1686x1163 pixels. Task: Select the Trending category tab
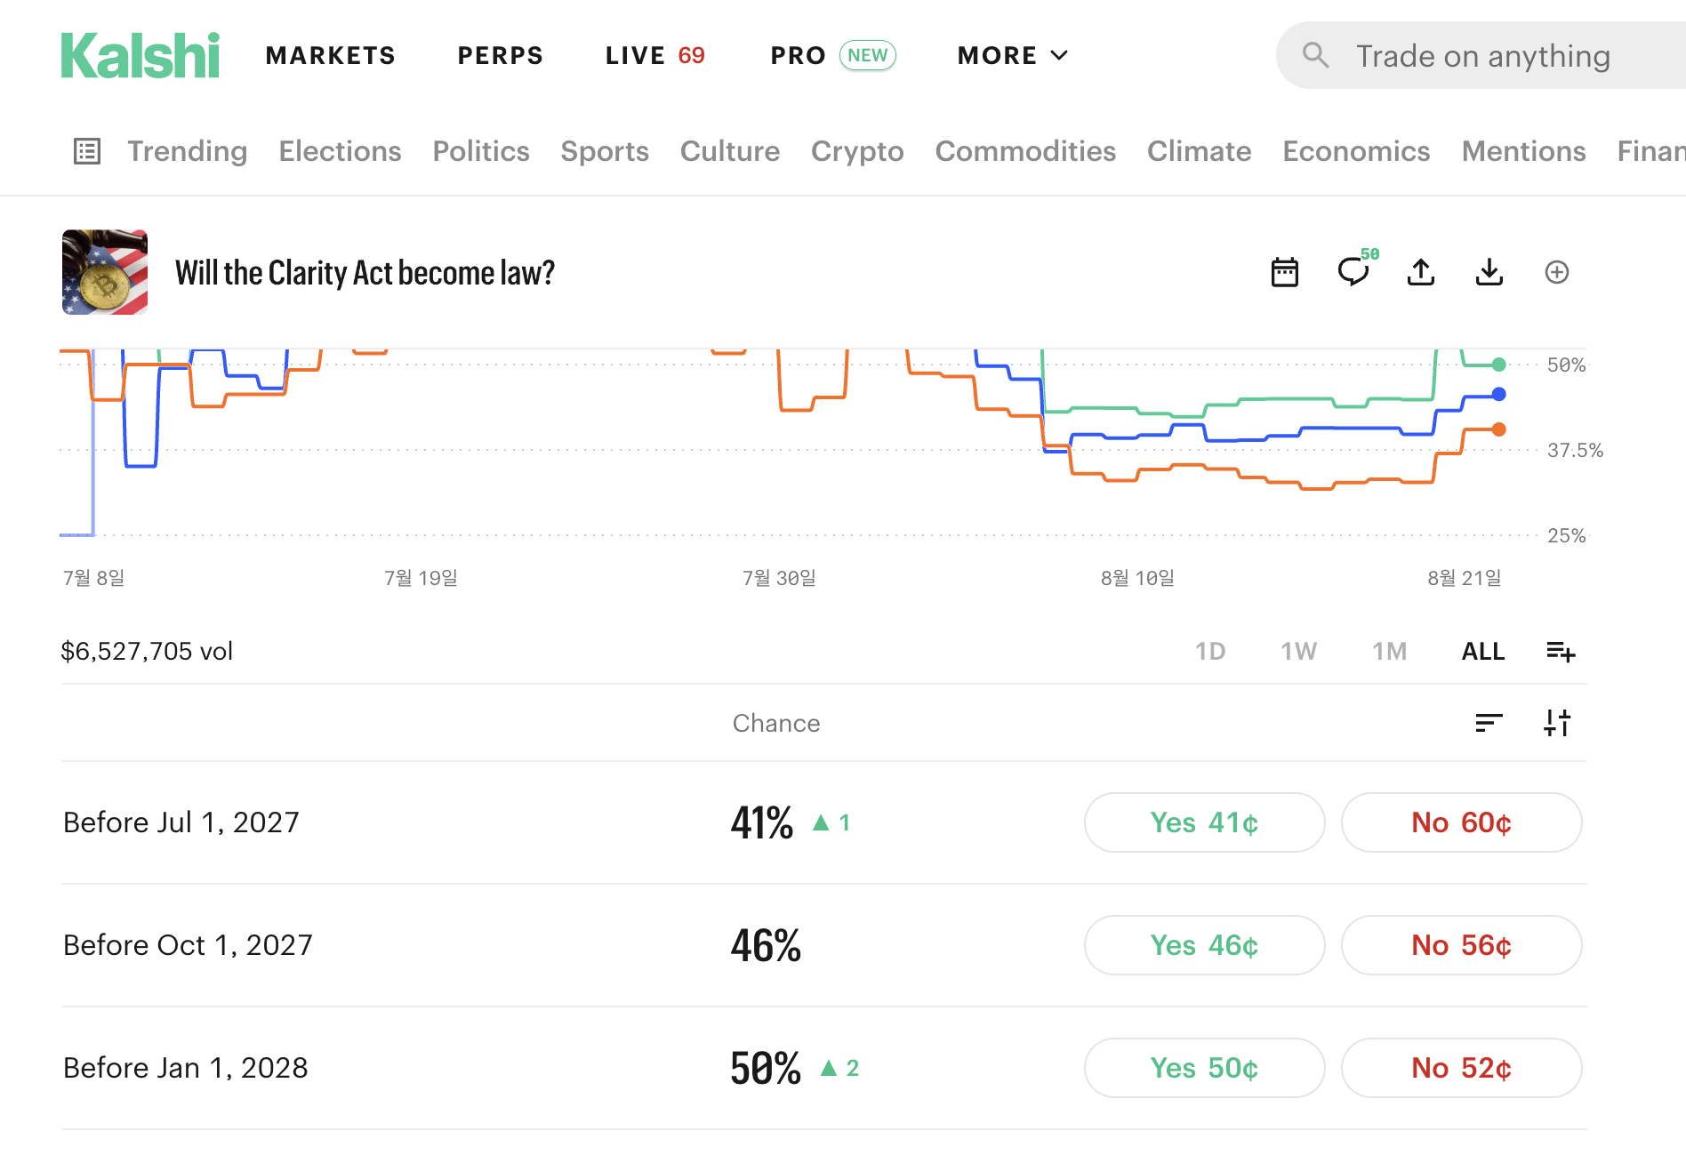[188, 151]
